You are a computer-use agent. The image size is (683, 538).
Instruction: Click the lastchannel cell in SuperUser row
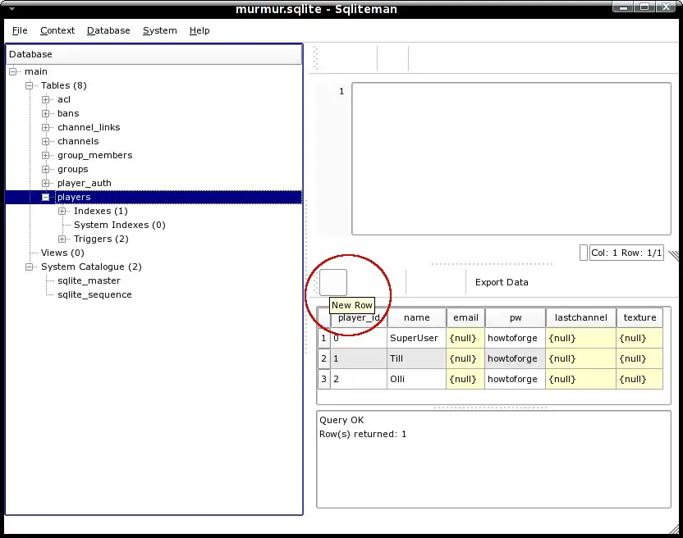[581, 338]
